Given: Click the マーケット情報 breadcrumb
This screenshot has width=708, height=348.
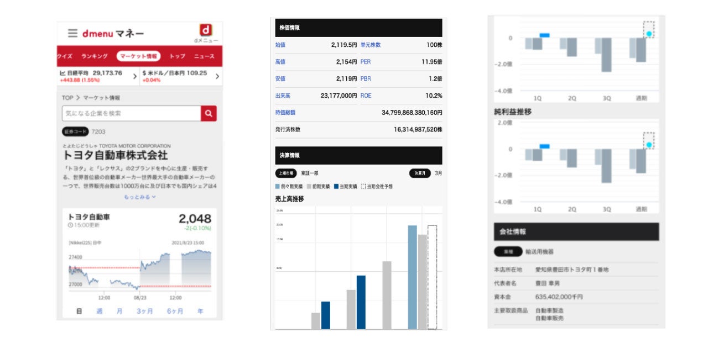Looking at the screenshot, I should [x=102, y=98].
